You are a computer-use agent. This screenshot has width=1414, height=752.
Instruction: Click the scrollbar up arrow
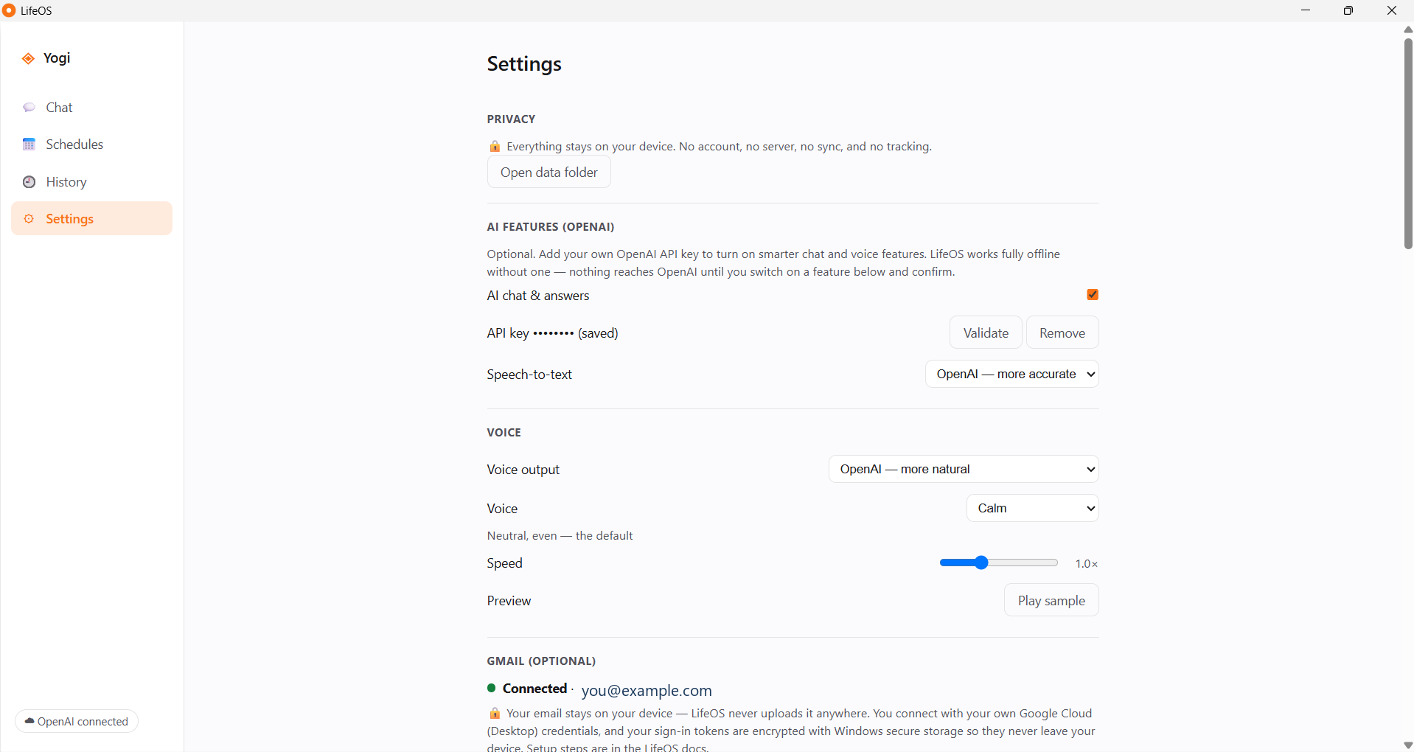tap(1408, 29)
